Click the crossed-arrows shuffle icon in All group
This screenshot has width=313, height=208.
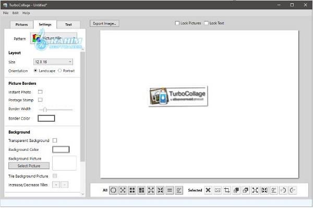point(123,190)
